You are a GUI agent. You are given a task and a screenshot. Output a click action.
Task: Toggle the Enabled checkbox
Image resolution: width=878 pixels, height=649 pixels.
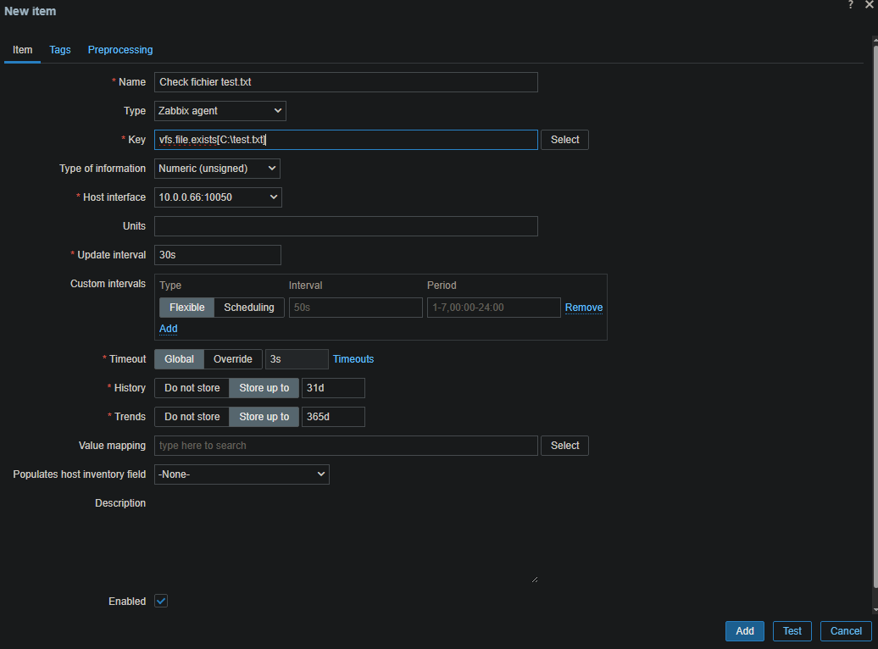[161, 601]
